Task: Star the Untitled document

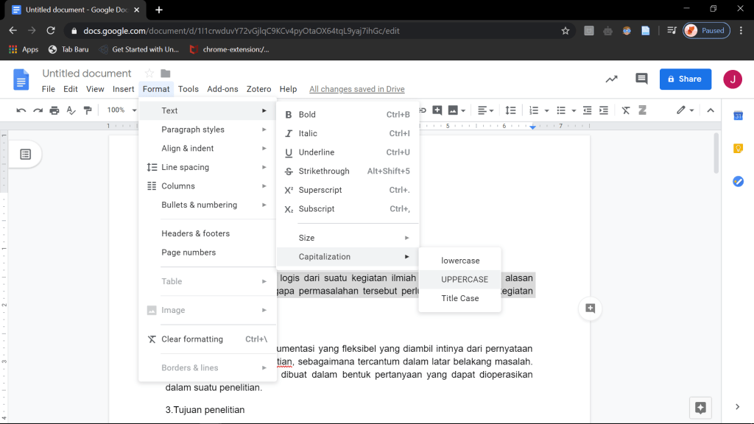Action: click(149, 74)
